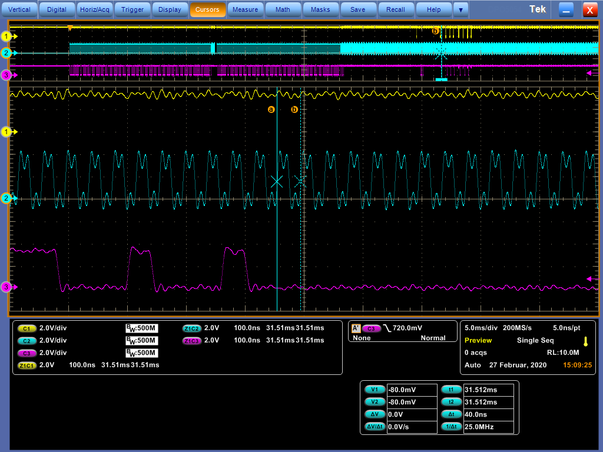Click the Recall button
This screenshot has height=452, width=603.
(396, 9)
